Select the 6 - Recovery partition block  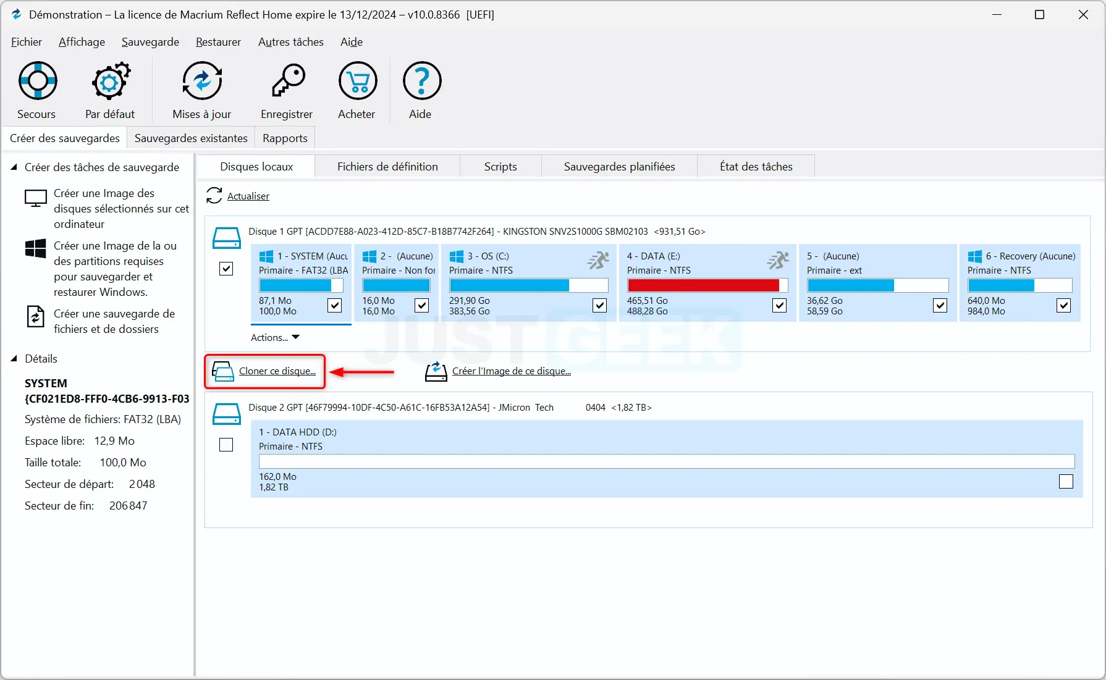tap(1020, 283)
